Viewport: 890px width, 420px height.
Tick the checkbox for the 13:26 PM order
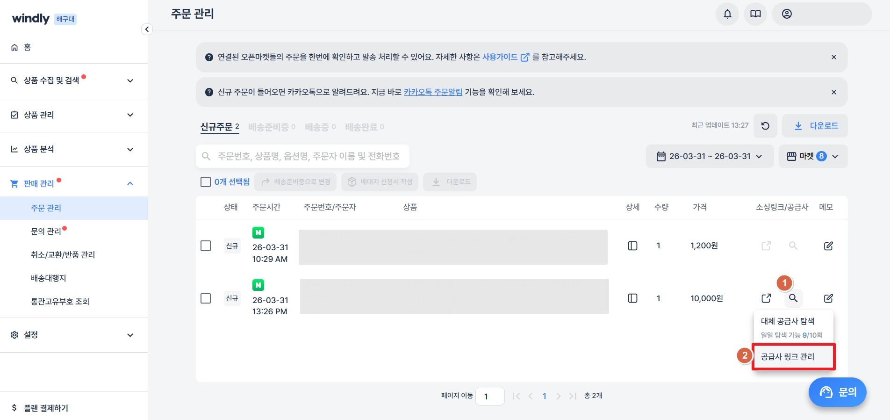click(x=206, y=298)
